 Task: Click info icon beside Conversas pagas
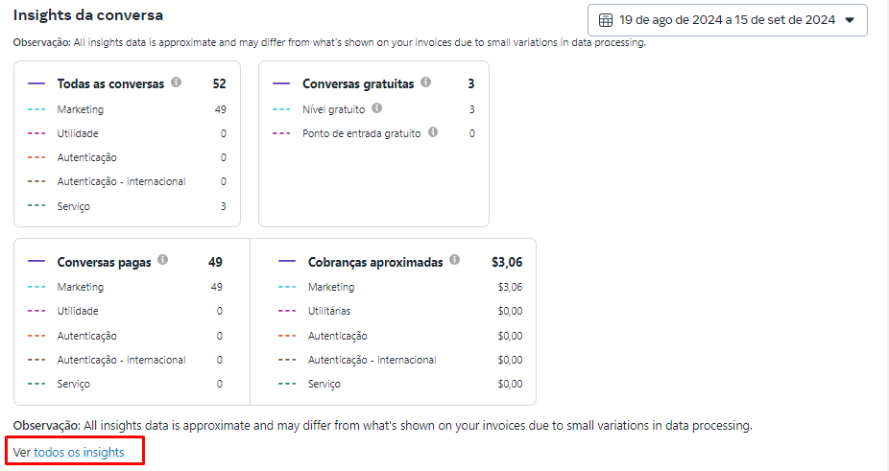[163, 261]
